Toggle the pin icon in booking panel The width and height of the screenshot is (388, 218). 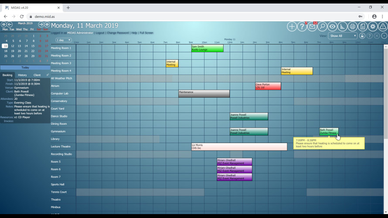click(x=47, y=75)
